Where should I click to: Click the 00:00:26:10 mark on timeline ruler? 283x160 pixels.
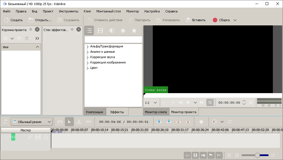[160, 130]
